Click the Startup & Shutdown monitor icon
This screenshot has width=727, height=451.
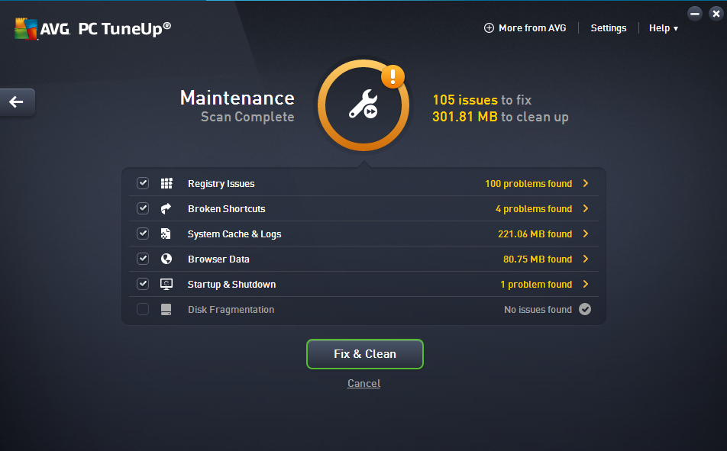[x=166, y=284]
